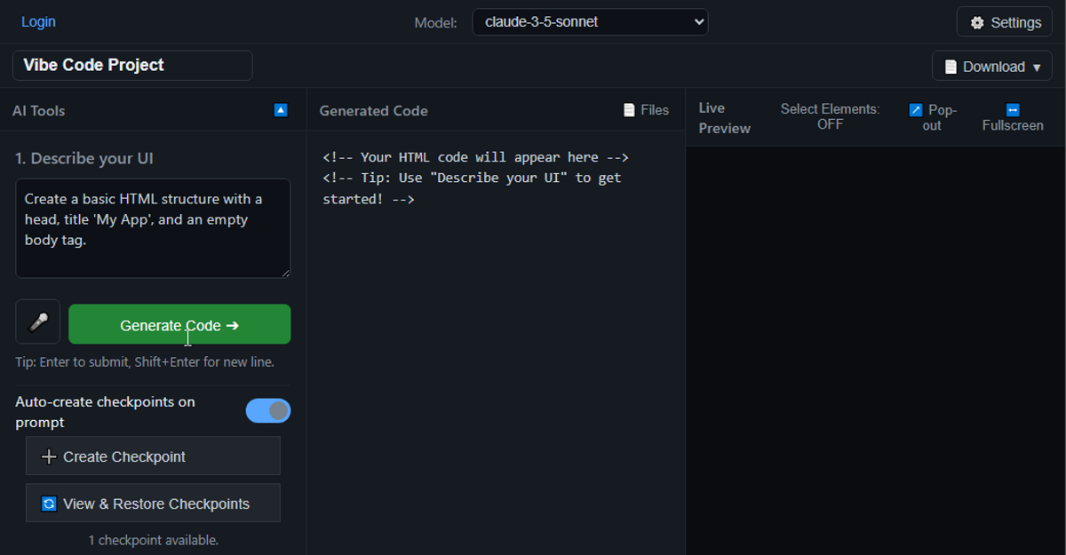Collapse the AI Tools panel
Viewport: 1066px width, 555px height.
click(281, 110)
